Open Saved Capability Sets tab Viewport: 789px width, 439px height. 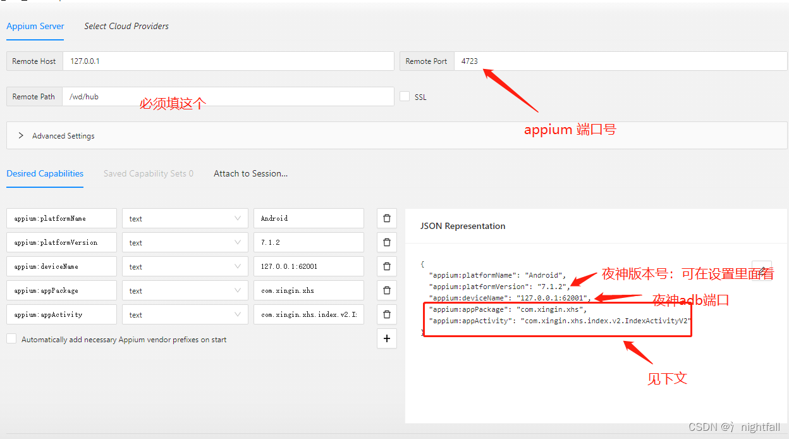click(149, 173)
